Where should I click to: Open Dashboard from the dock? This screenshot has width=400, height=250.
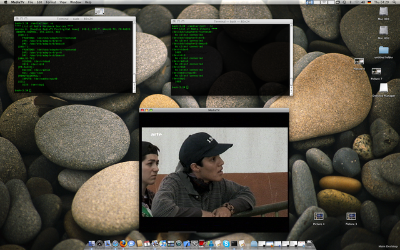point(99,244)
